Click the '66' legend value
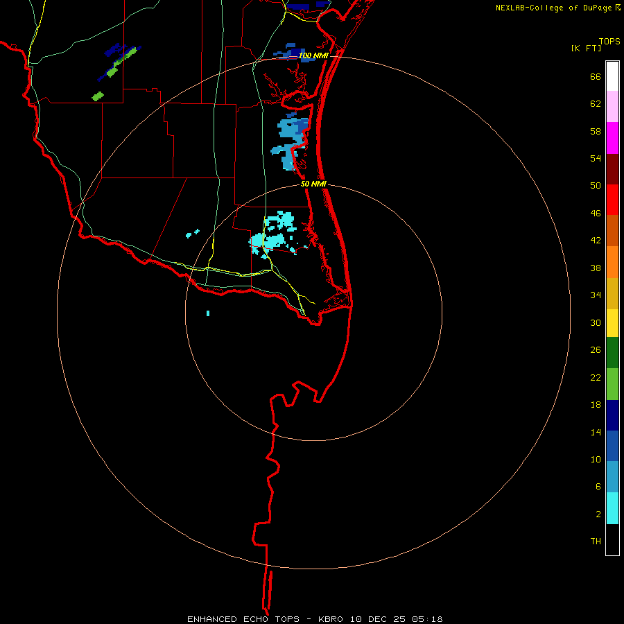The height and width of the screenshot is (624, 624). point(596,77)
